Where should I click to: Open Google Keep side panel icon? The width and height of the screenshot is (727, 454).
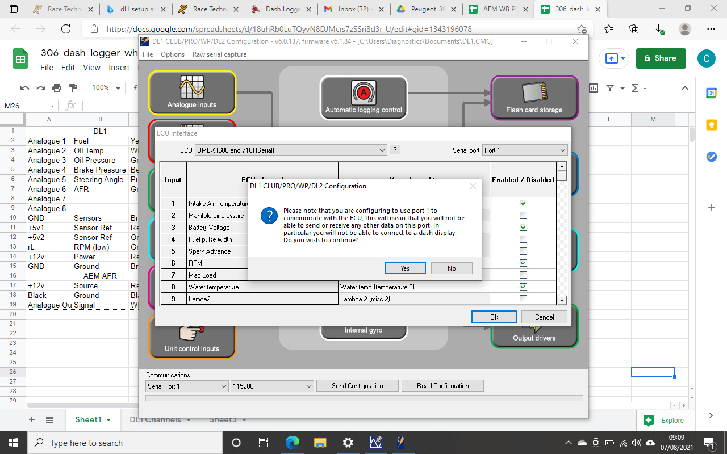pyautogui.click(x=712, y=125)
